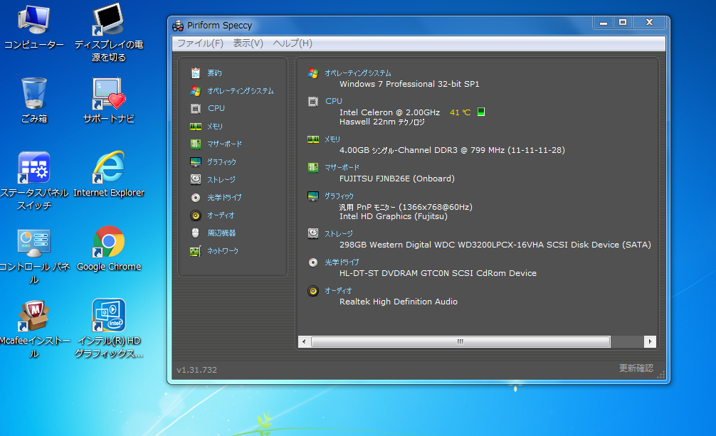Open the メモリ section in sidebar
The width and height of the screenshot is (716, 436).
(215, 127)
